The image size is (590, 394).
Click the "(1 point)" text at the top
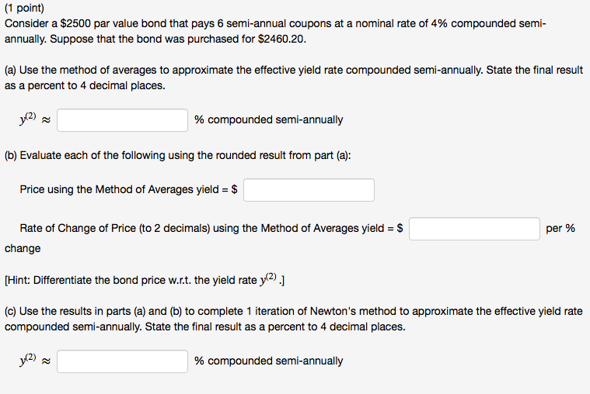pyautogui.click(x=24, y=9)
